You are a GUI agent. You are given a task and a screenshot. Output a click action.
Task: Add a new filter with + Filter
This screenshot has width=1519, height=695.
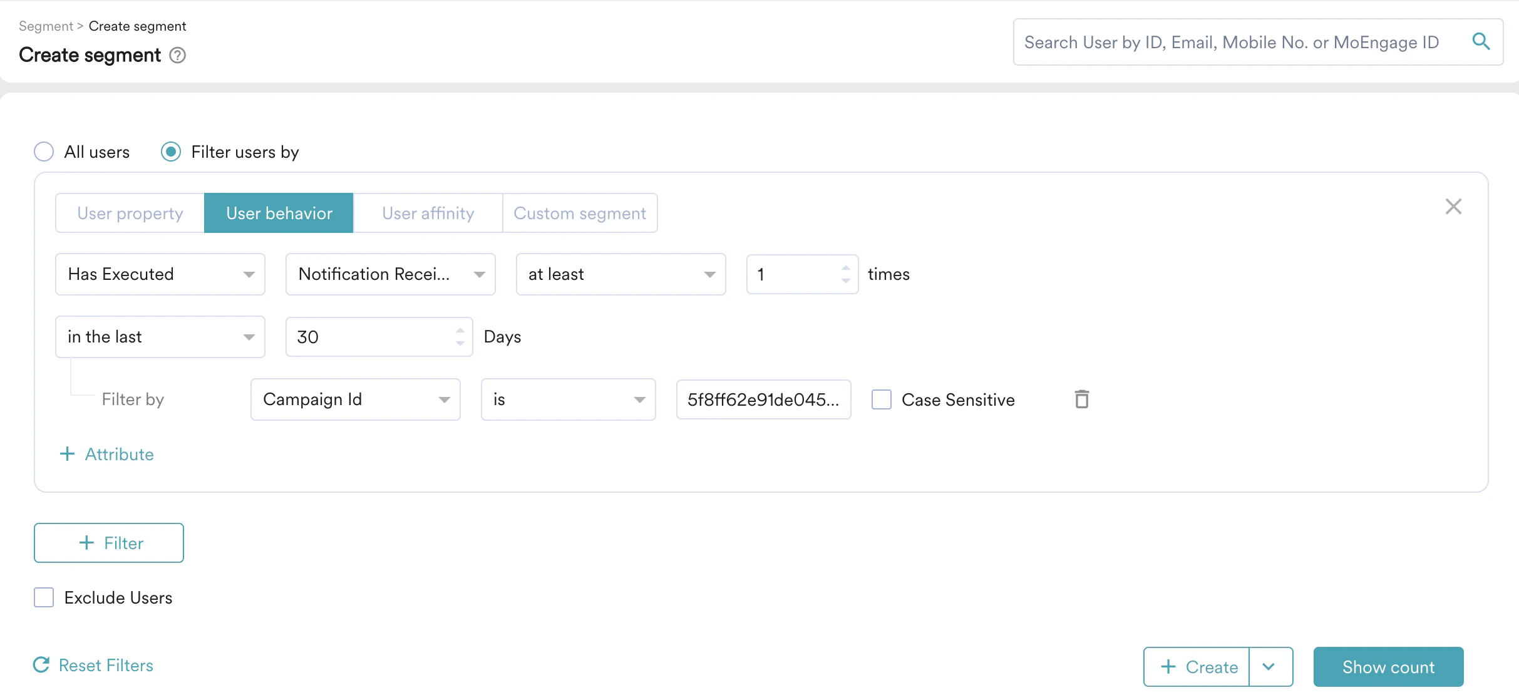(109, 543)
